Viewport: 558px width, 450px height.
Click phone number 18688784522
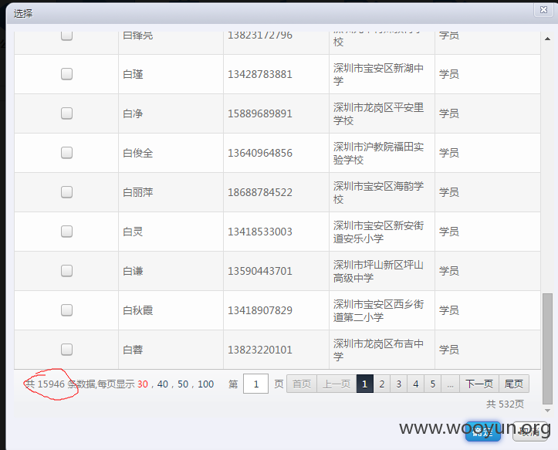click(x=260, y=192)
